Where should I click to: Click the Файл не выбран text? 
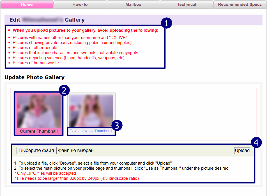pos(76,151)
